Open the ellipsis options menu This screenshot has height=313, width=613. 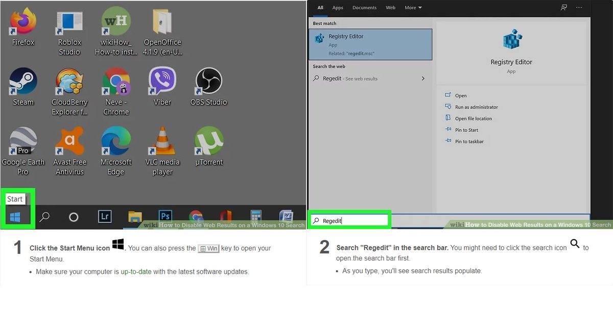click(579, 7)
